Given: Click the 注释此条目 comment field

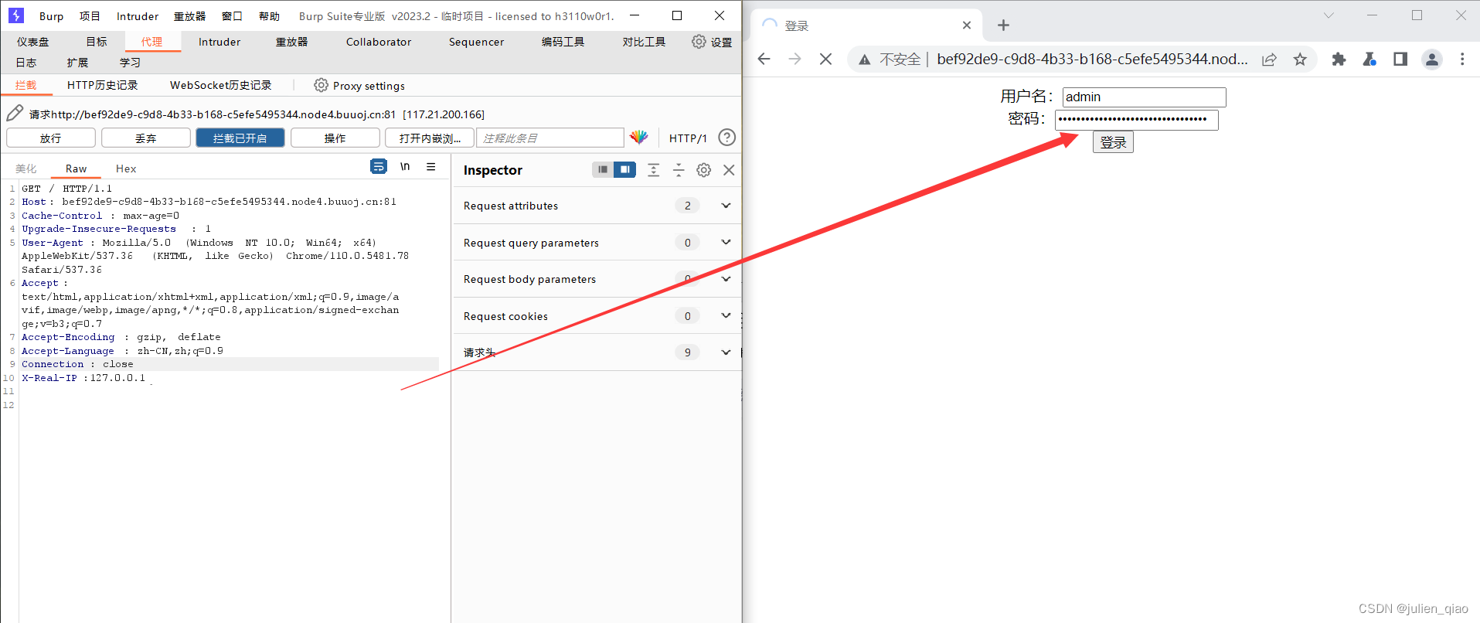Looking at the screenshot, I should tap(550, 138).
